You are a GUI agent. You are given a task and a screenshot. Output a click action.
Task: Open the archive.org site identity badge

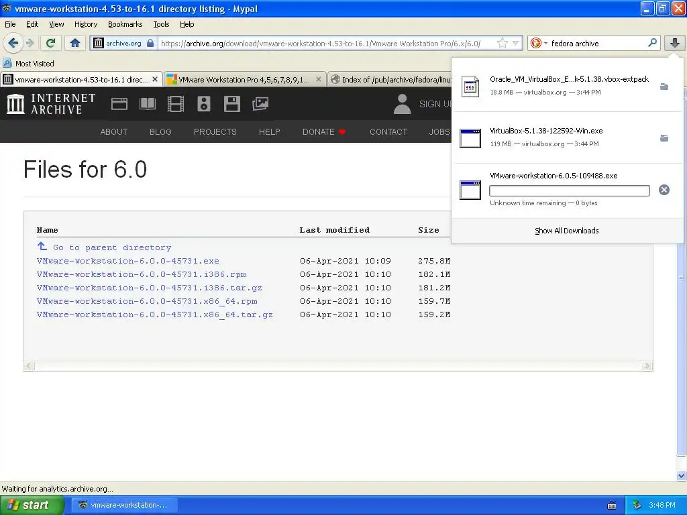[x=124, y=43]
